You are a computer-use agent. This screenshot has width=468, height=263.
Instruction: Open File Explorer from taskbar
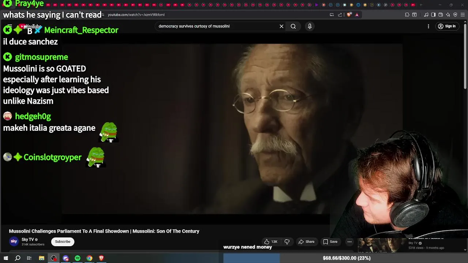(x=42, y=258)
